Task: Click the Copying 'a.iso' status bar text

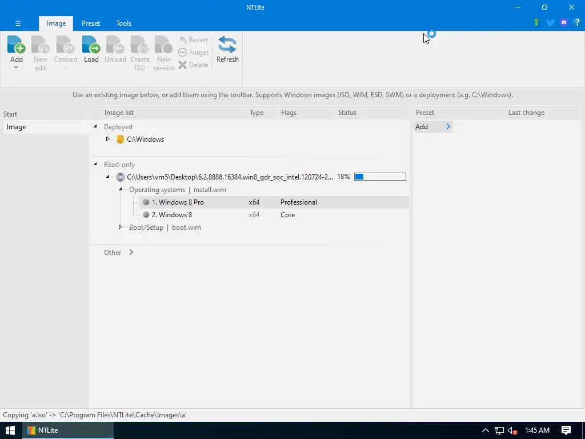Action: click(95, 415)
